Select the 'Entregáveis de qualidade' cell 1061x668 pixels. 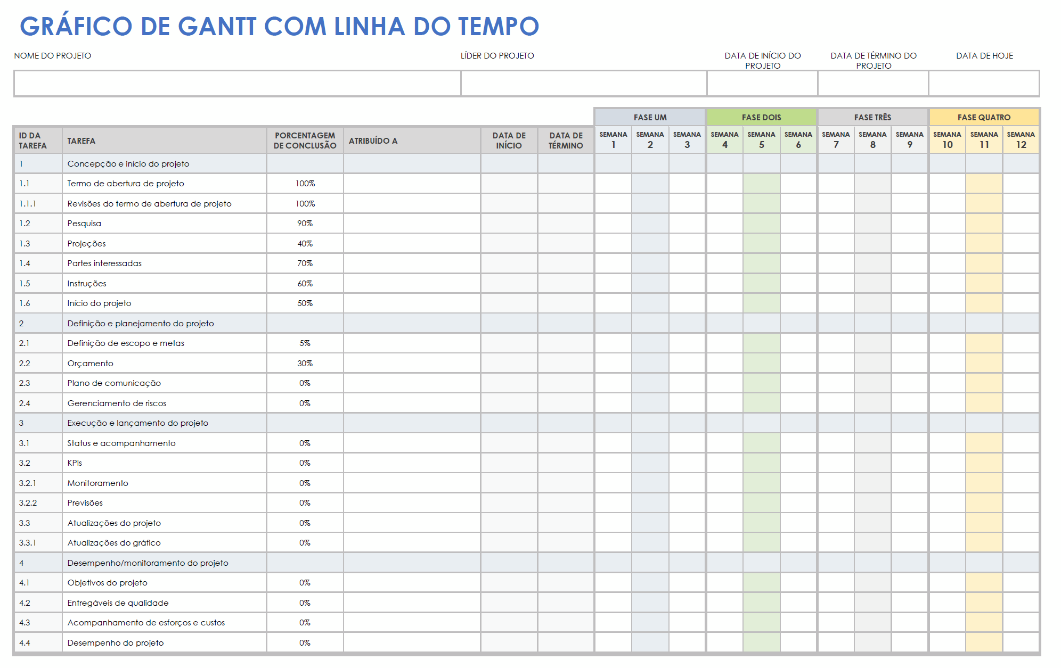[x=164, y=603]
